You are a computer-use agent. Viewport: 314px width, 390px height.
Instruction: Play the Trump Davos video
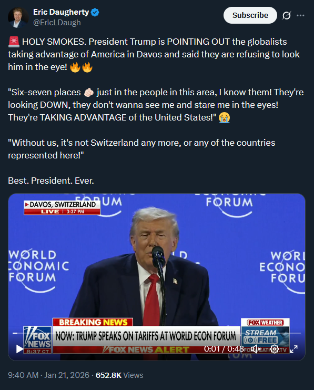(x=19, y=349)
